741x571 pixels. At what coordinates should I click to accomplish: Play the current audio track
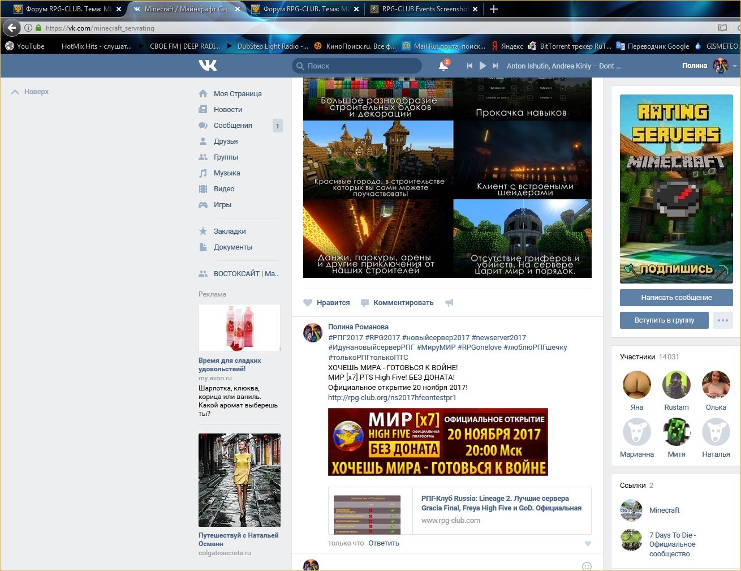pos(482,66)
